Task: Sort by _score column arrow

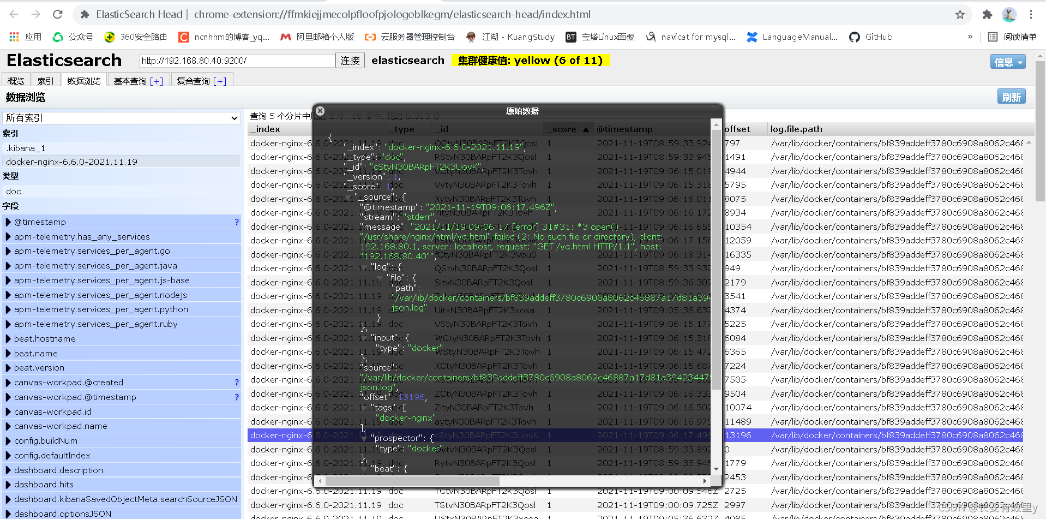Action: 586,129
